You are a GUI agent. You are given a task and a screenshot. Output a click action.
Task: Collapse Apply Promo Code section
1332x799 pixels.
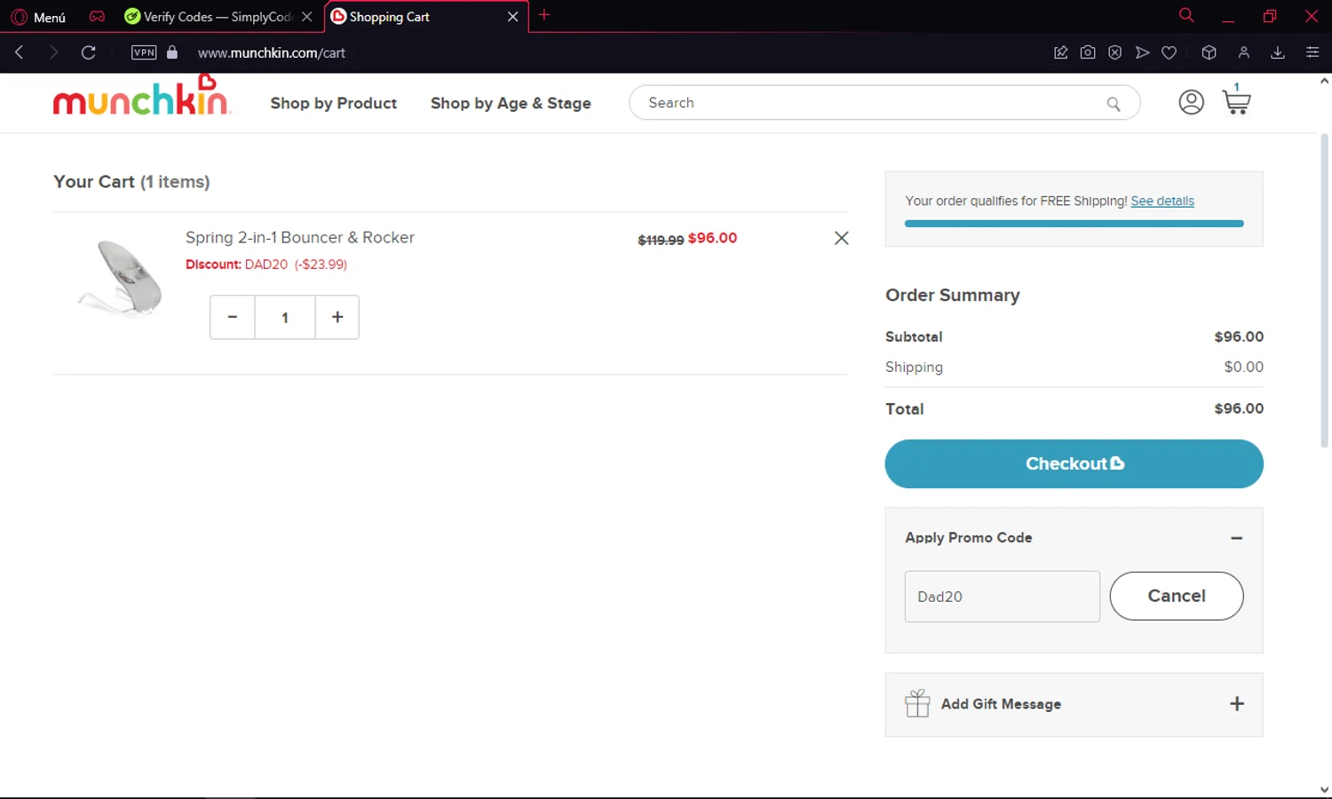1236,538
